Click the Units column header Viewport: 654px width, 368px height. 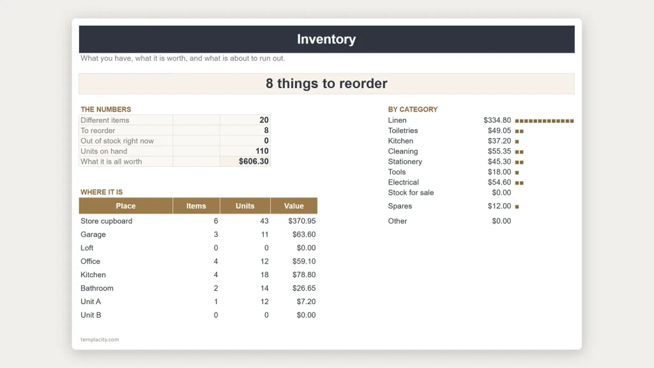click(245, 206)
